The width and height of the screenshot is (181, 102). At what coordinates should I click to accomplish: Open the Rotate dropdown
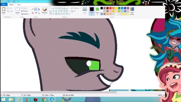click(25, 14)
